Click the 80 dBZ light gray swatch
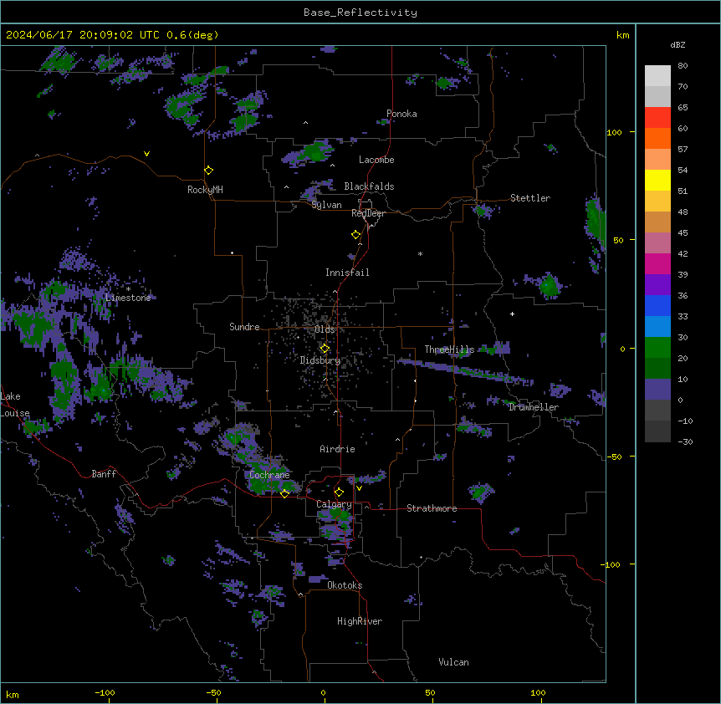This screenshot has height=704, width=721. [x=657, y=76]
